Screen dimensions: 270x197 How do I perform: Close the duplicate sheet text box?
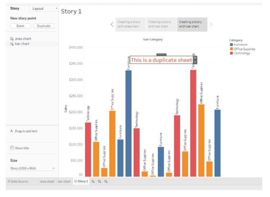(195, 58)
